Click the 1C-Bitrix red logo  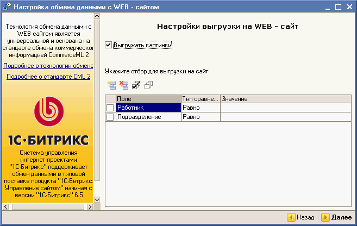(x=49, y=111)
